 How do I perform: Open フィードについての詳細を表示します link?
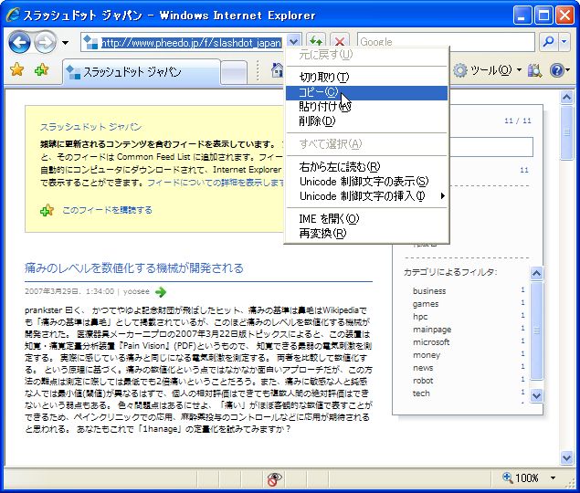tap(216, 183)
